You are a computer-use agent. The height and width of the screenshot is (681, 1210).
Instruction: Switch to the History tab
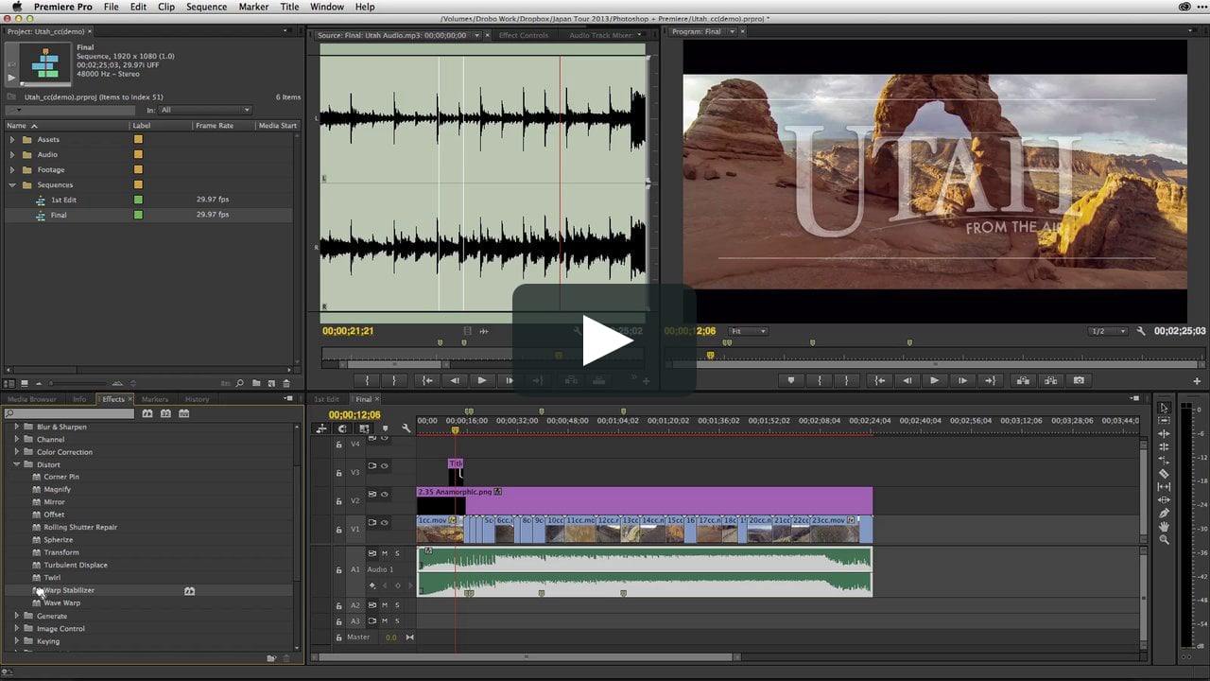coord(197,399)
